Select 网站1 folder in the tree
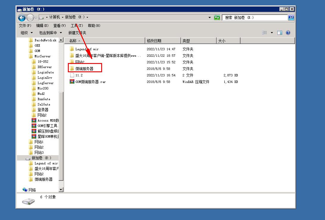Screen dimensions: 325x220 (36, 142)
